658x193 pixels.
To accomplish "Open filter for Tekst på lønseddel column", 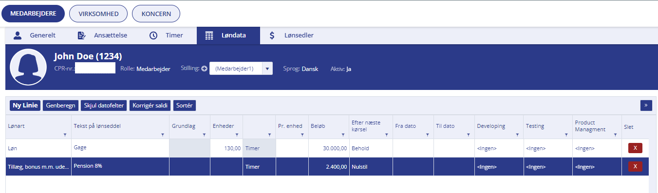I will pos(163,135).
